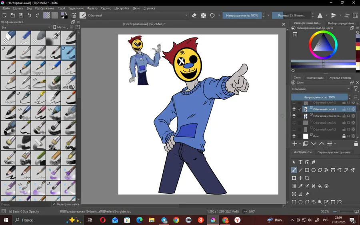This screenshot has height=225, width=360.
Task: Hide the Фон layer
Action: coord(294,136)
